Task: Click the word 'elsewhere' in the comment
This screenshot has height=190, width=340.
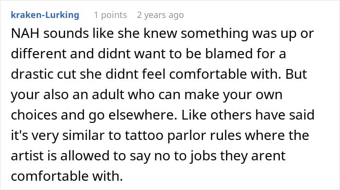Action: pos(141,115)
